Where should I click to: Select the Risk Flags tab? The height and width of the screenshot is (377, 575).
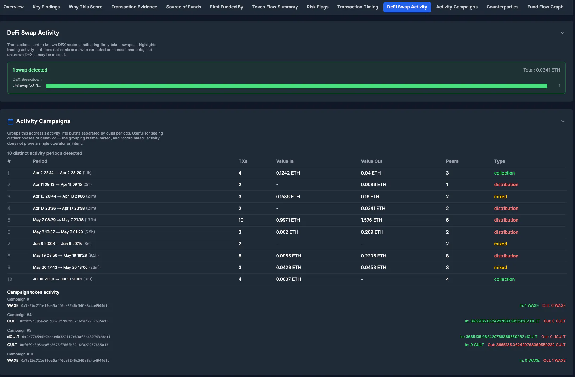(317, 7)
